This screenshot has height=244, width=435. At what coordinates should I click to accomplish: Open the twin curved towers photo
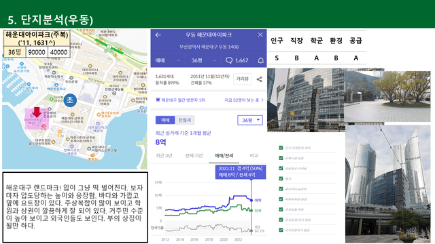[x=387, y=184]
